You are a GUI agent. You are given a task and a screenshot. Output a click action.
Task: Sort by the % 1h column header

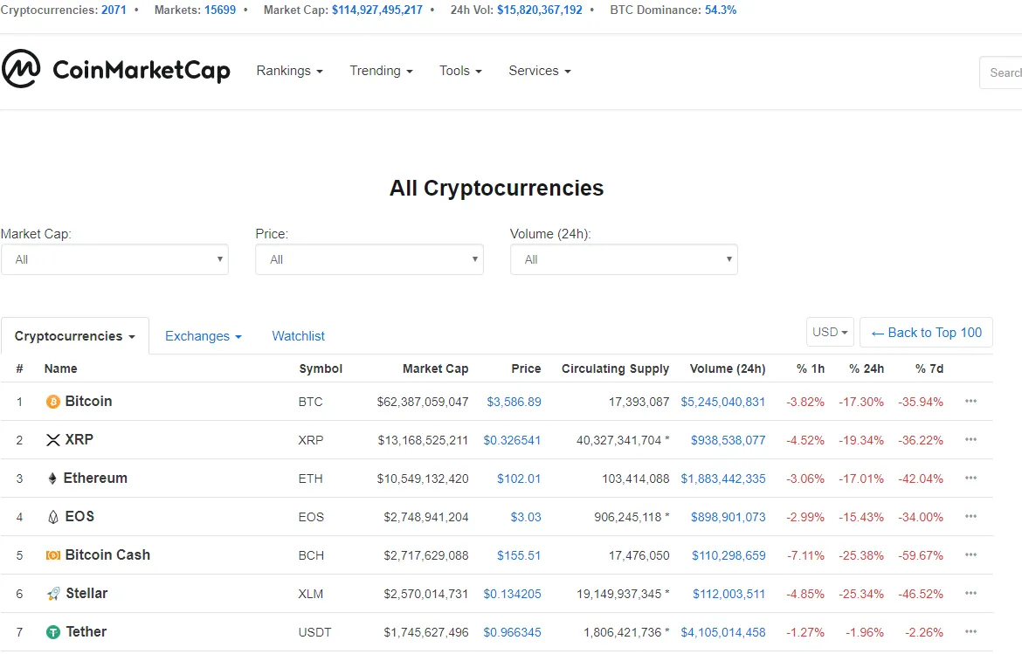point(811,368)
